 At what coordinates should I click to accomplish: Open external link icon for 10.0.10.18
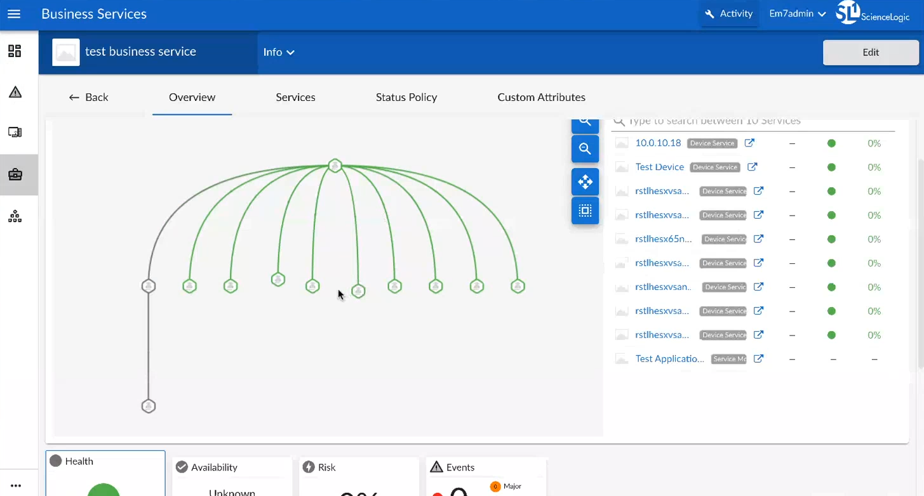(x=749, y=143)
